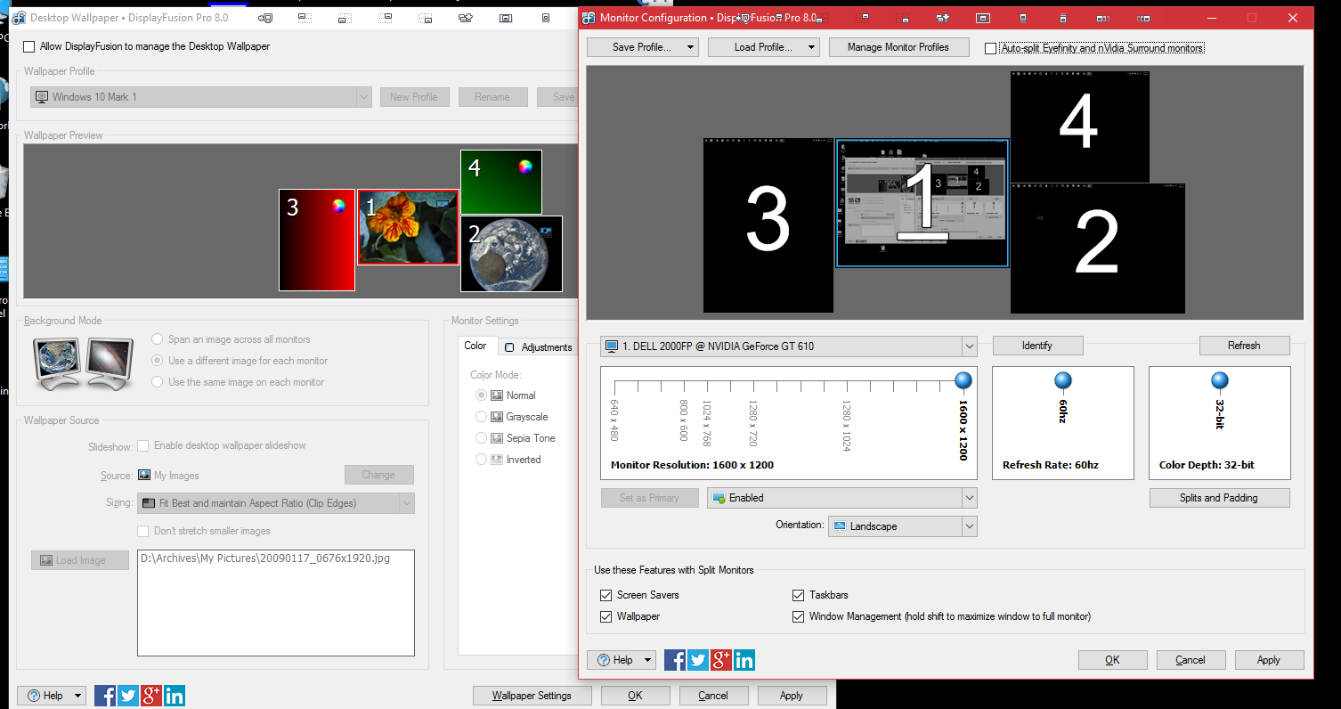Toggle the Taskbars split monitor checkbox
The height and width of the screenshot is (709, 1341).
pos(799,595)
